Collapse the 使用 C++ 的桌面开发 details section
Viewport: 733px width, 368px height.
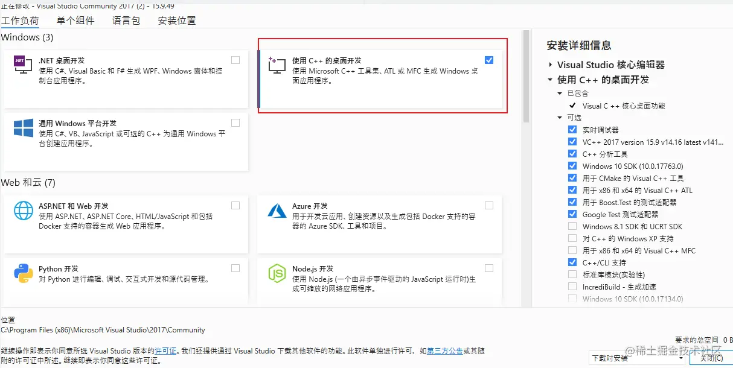click(550, 79)
